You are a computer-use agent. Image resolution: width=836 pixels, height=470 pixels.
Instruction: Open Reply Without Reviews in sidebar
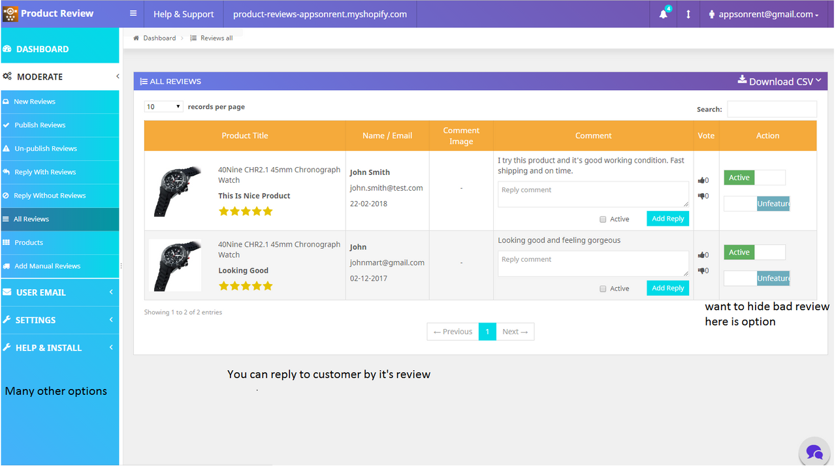[60, 196]
